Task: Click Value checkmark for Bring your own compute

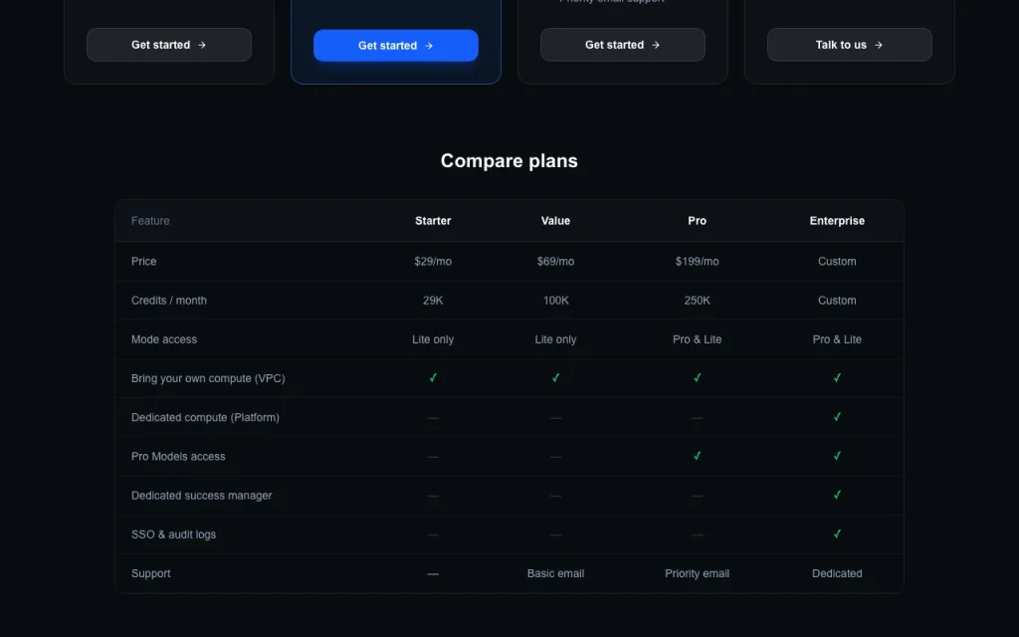Action: click(555, 377)
